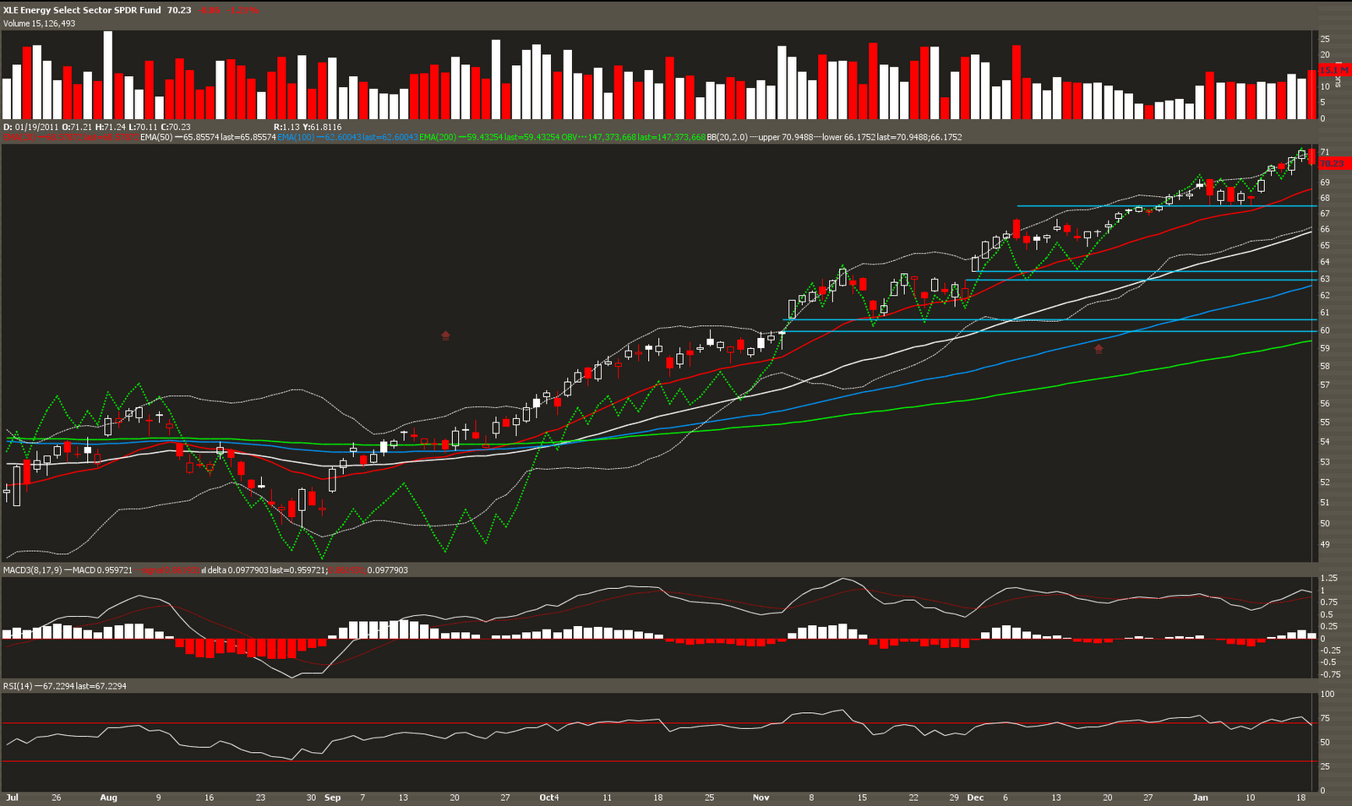Click the MACD3(8,17,9) panel label
The width and height of the screenshot is (1352, 806).
point(31,570)
